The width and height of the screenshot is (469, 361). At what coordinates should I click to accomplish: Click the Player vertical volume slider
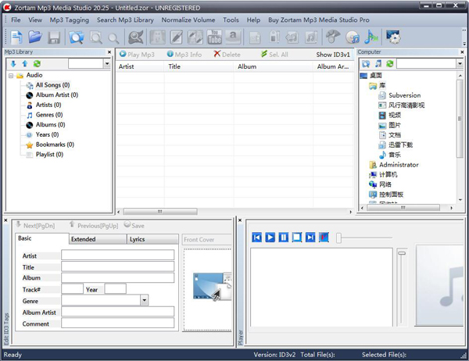(x=402, y=253)
